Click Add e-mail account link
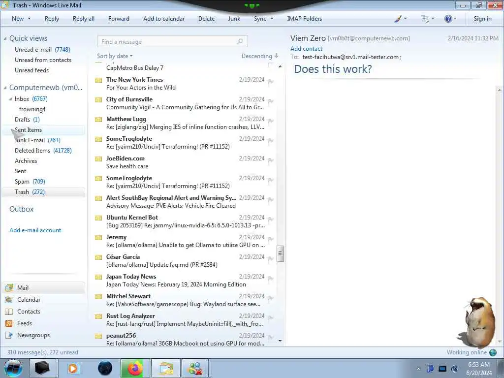Viewport: 504px width, 378px height. click(35, 230)
